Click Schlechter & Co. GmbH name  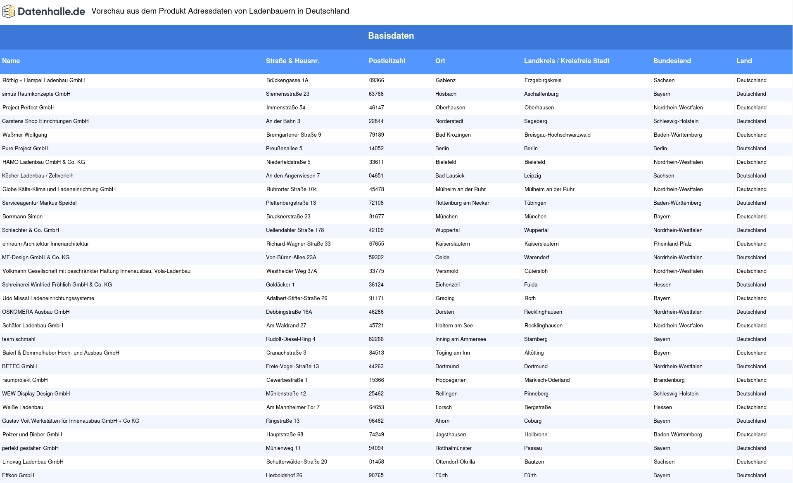(31, 230)
